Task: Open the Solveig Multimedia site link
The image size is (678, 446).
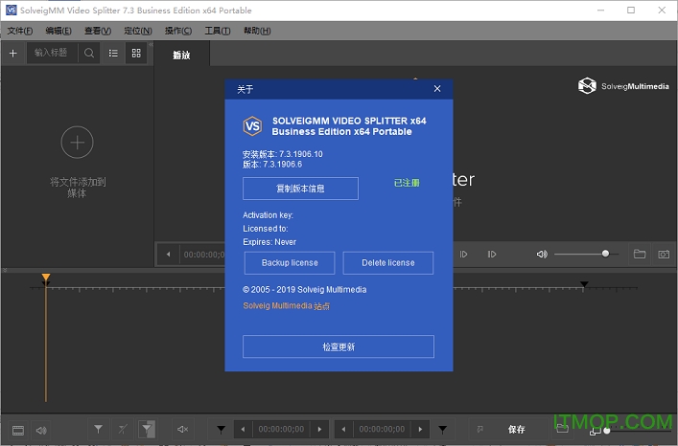Action: (286, 306)
